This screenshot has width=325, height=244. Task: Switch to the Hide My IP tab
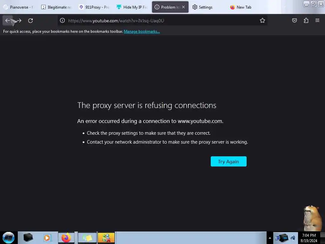[132, 7]
